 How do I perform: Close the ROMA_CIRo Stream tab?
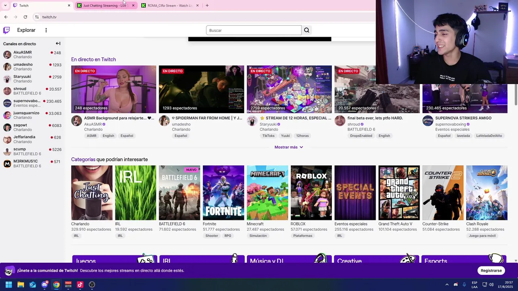pos(197,6)
